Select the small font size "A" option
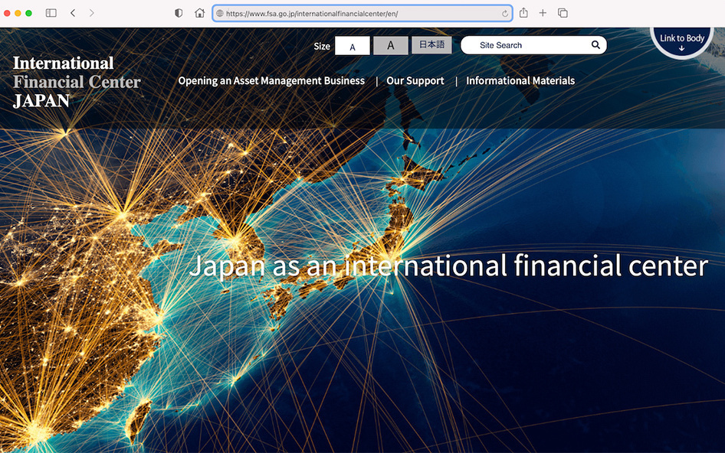725x453 pixels. (x=352, y=45)
